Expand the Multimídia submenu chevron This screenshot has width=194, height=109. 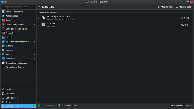[x=34, y=59]
